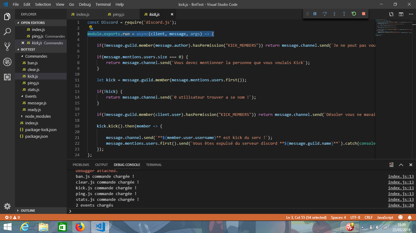Switch to the Problems panel tab
Viewport: 416px width, 233px height.
[81, 165]
